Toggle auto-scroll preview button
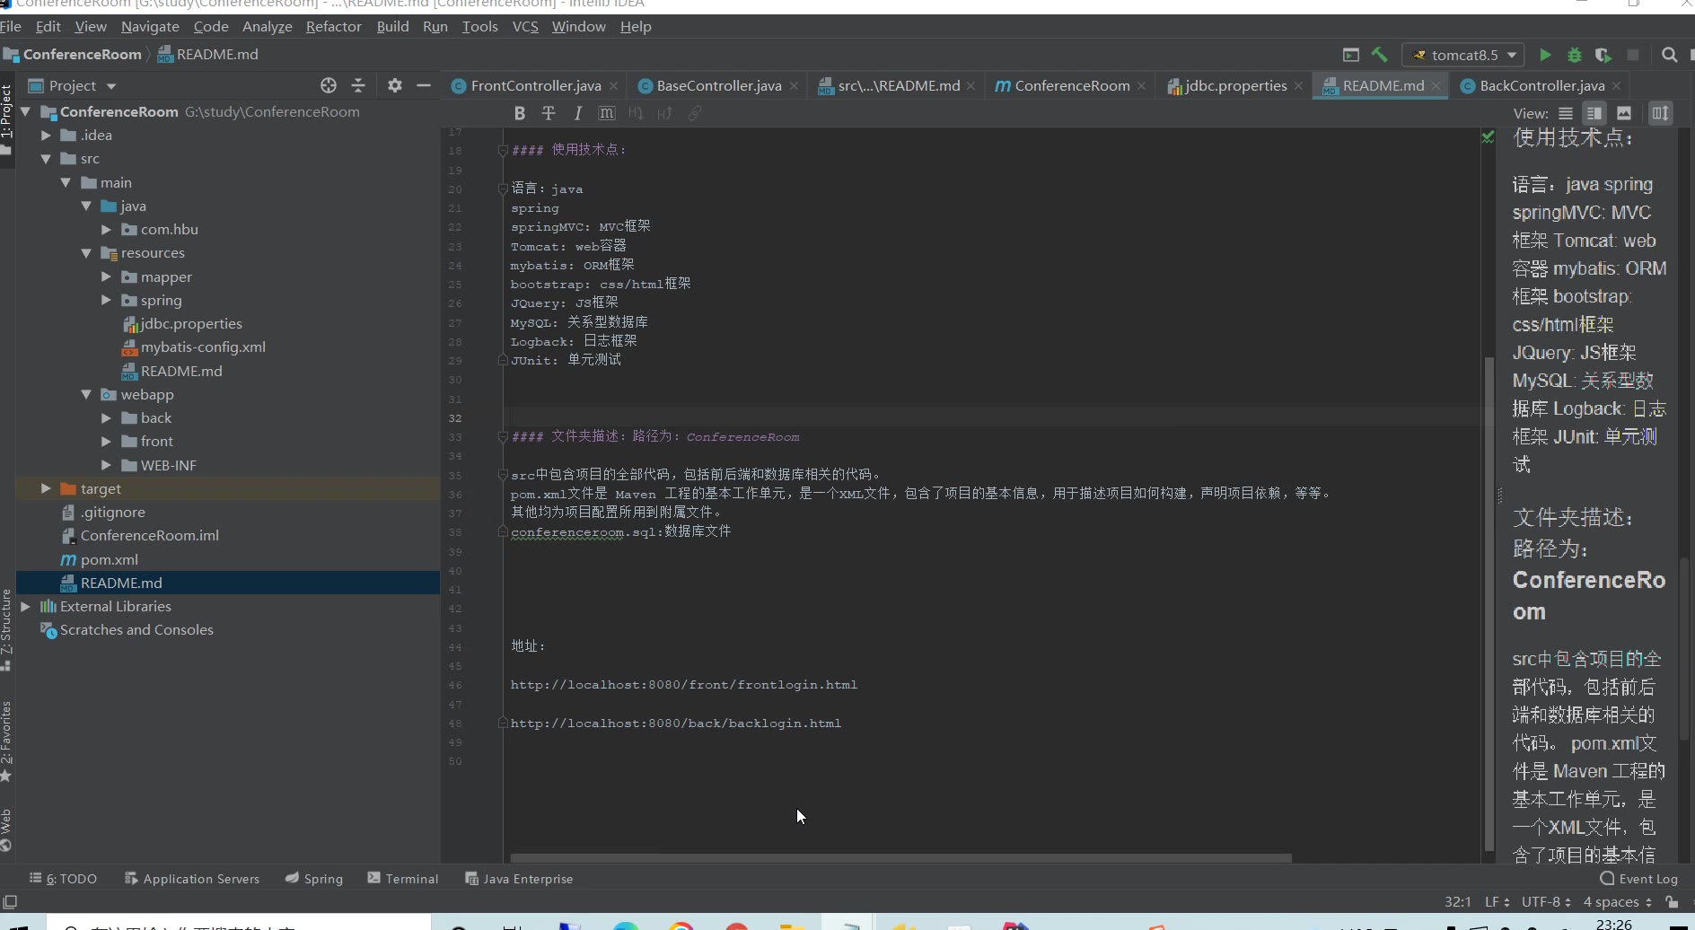 [1660, 113]
